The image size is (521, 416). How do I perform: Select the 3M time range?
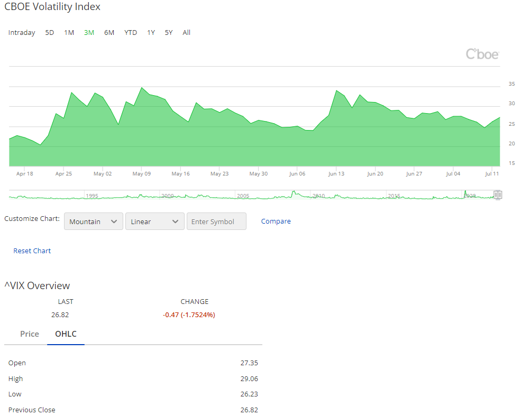[89, 33]
